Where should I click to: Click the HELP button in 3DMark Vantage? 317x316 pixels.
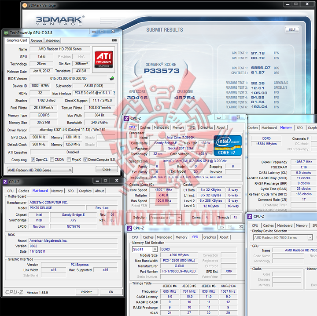tap(292, 29)
